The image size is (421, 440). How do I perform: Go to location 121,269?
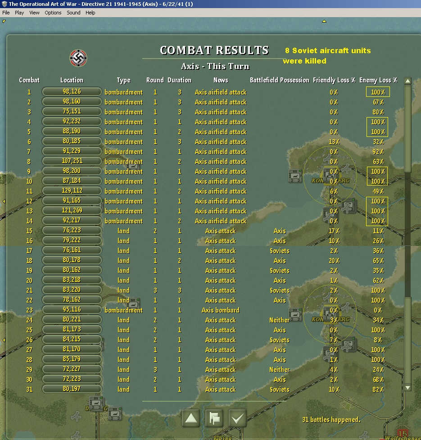tap(72, 211)
